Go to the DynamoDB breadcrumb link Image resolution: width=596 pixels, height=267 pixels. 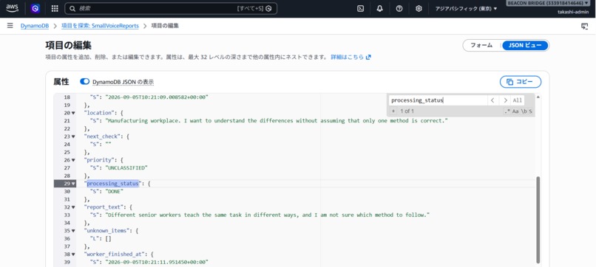(35, 26)
